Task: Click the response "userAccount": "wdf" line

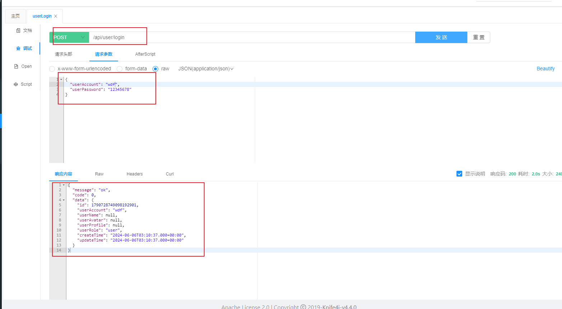Action: [102, 210]
